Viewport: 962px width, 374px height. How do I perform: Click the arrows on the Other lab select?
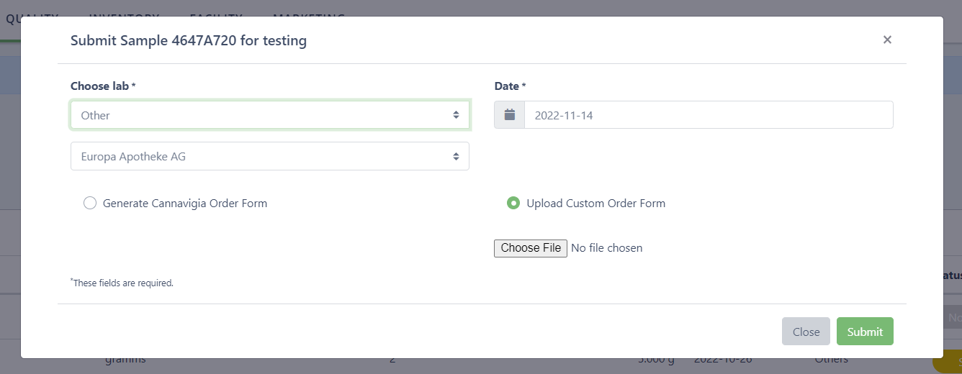point(456,115)
